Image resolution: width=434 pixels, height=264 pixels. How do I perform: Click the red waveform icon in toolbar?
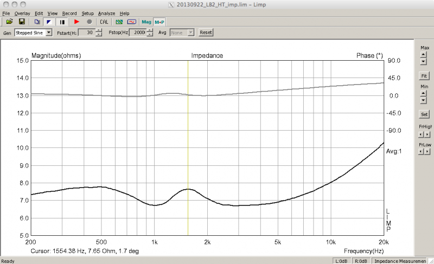tap(132, 22)
